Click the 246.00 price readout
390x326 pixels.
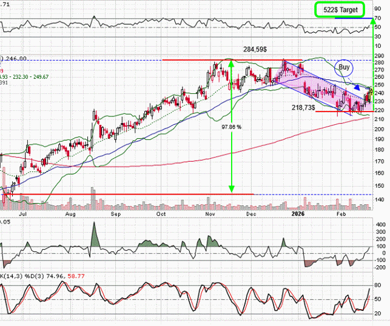click(15, 59)
